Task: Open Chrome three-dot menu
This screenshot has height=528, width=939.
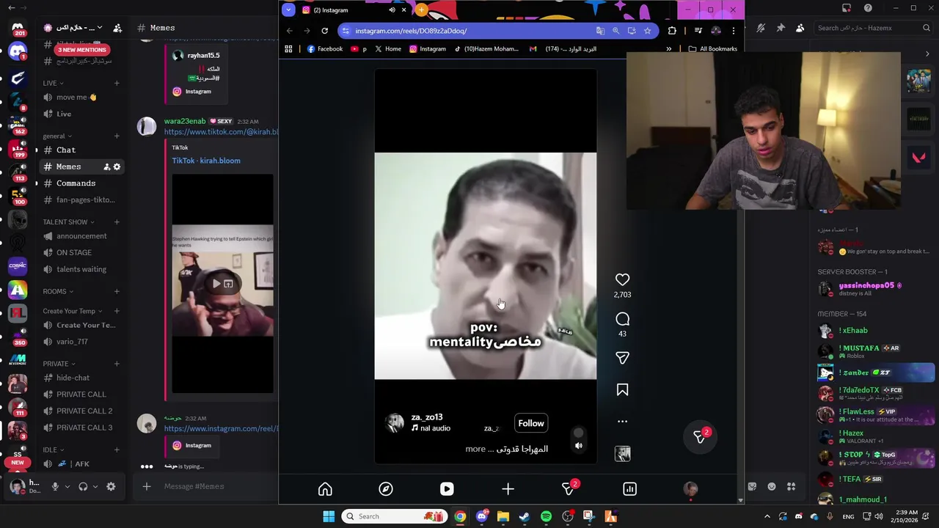Action: tap(733, 31)
